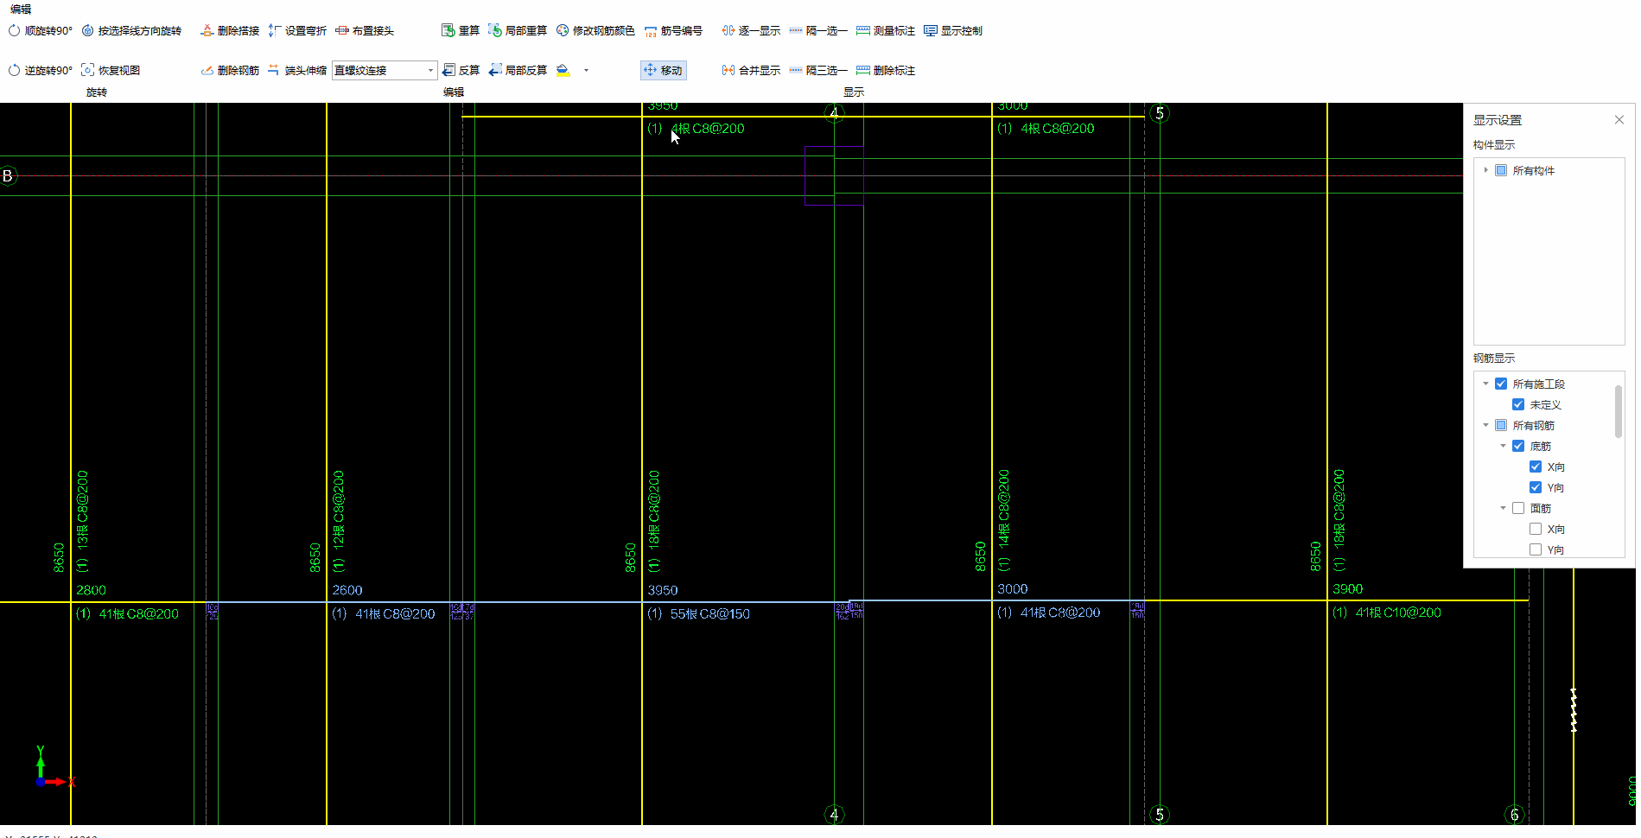The image size is (1641, 838).
Task: Click the 隔一选一 select alternate icon
Action: coord(796,31)
